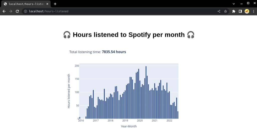Click the 'Year-Month' axis title
Image resolution: width=257 pixels, height=129 pixels.
point(129,126)
